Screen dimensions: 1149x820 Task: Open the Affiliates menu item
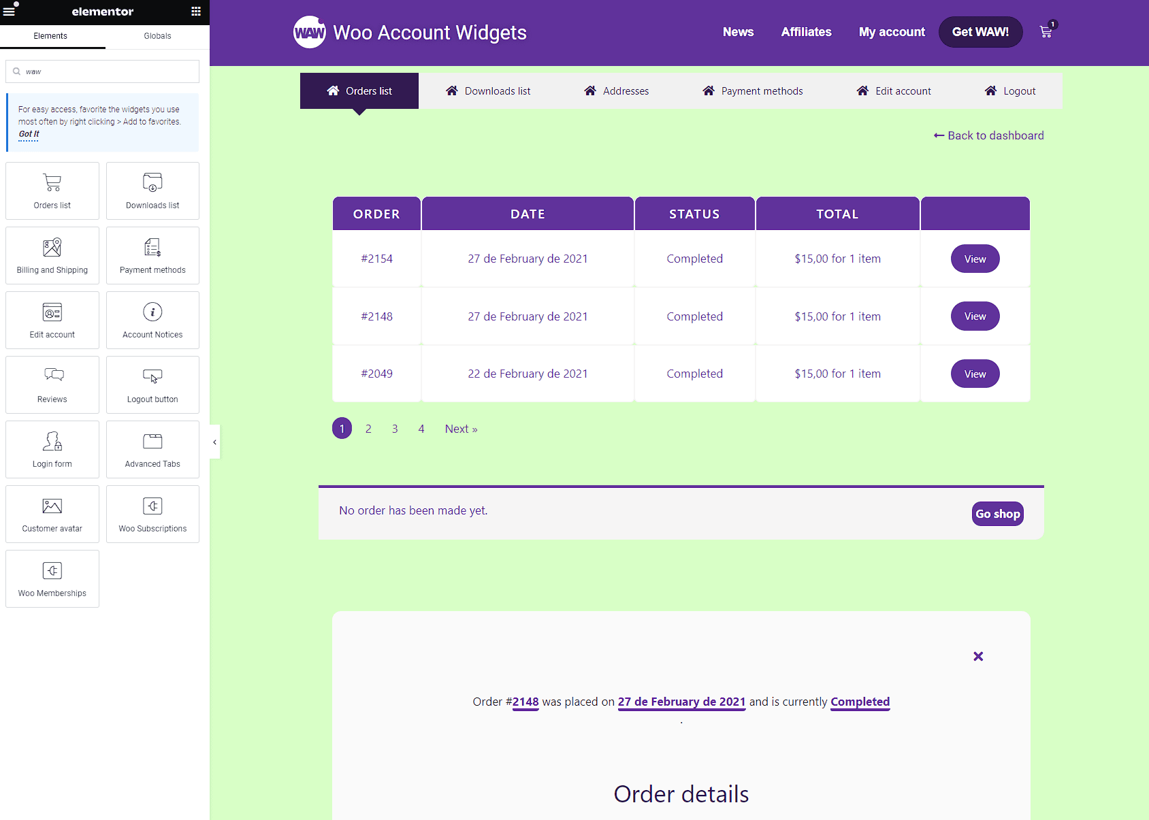point(806,32)
